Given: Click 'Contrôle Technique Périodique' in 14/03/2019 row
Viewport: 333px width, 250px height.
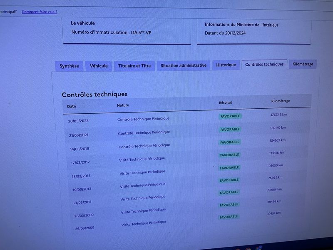Looking at the screenshot, I should coord(144,146).
